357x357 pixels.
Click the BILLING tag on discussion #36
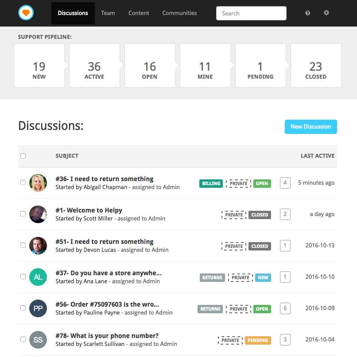pyautogui.click(x=211, y=183)
